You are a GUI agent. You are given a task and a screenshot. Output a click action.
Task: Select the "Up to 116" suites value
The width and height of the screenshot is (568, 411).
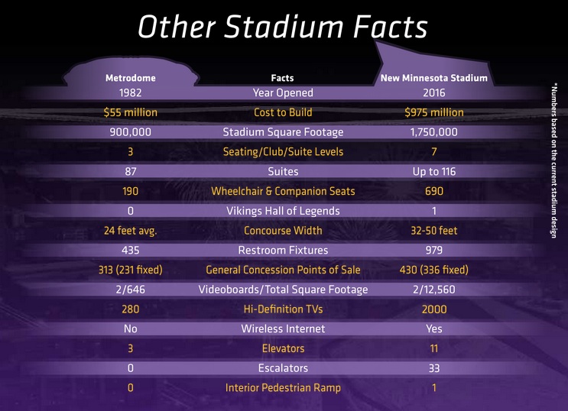433,171
